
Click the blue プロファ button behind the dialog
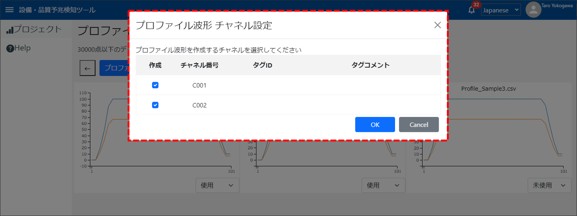[x=114, y=68]
